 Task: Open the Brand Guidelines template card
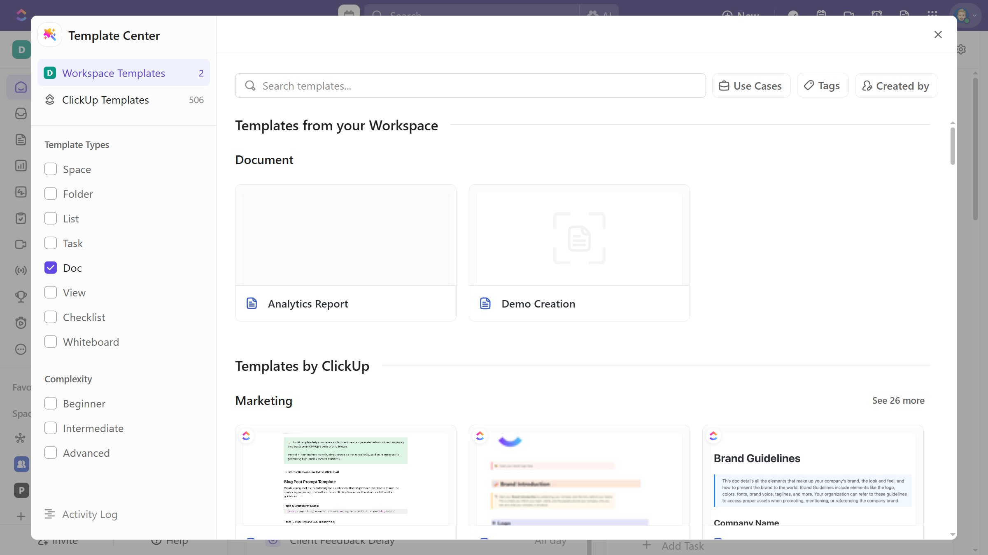click(813, 482)
